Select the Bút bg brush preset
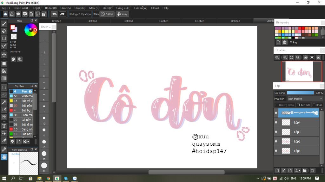This screenshot has width=325, height=182. tap(21, 110)
